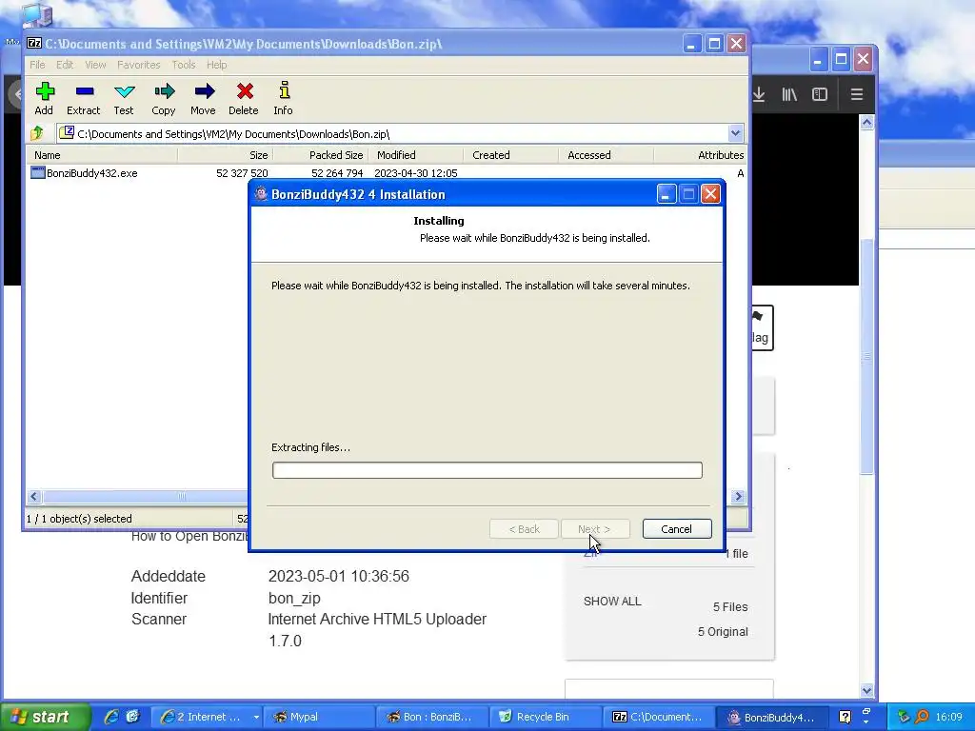Cancel the BonziBuddy432 installation
Screen dimensions: 975x731
677,529
